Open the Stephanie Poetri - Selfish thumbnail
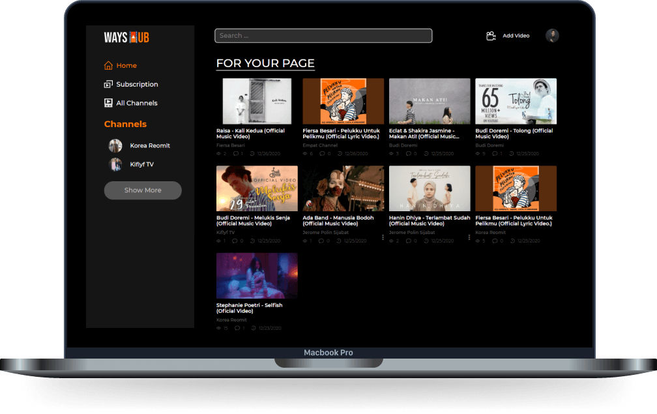Screen dimensions: 657x414 click(257, 275)
